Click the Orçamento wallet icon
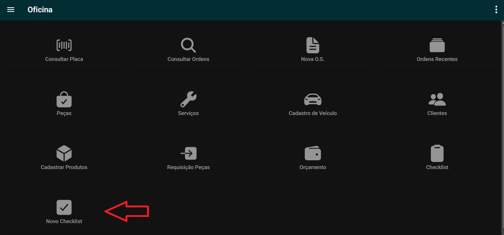Image resolution: width=504 pixels, height=235 pixels. tap(312, 153)
